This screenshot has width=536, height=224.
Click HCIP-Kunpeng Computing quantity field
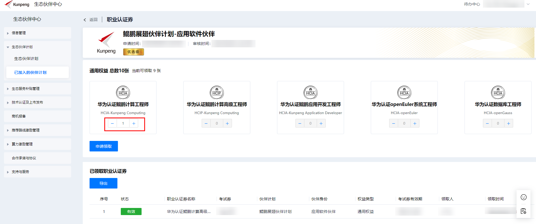tap(217, 123)
